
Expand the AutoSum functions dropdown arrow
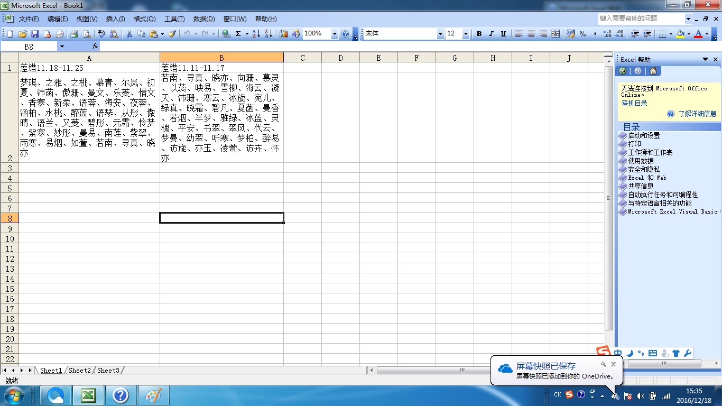tap(247, 34)
